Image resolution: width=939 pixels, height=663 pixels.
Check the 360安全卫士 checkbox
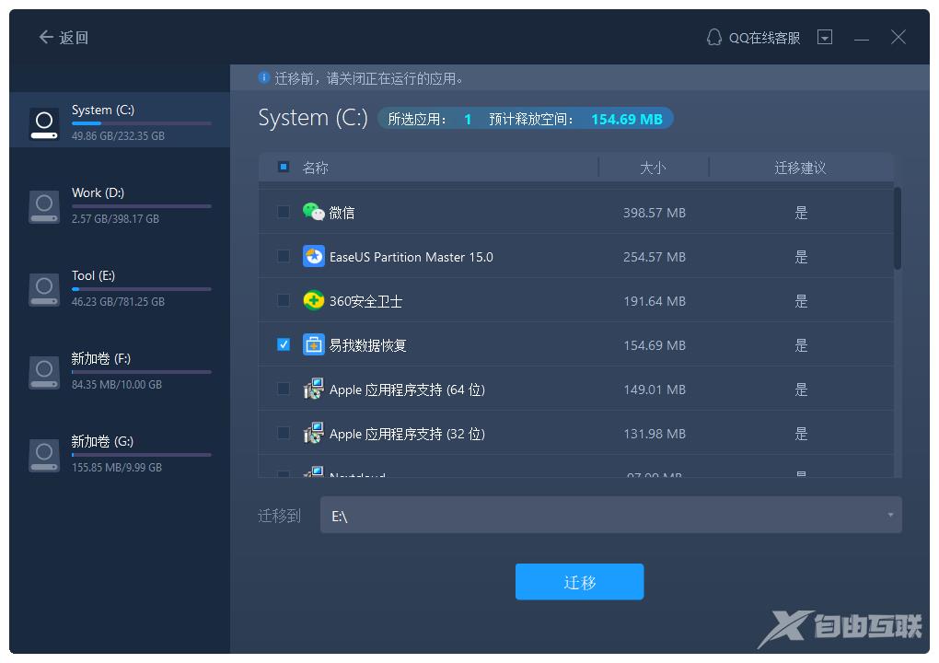pos(284,301)
